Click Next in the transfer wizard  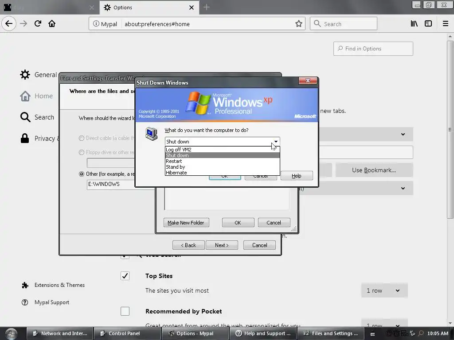(222, 245)
